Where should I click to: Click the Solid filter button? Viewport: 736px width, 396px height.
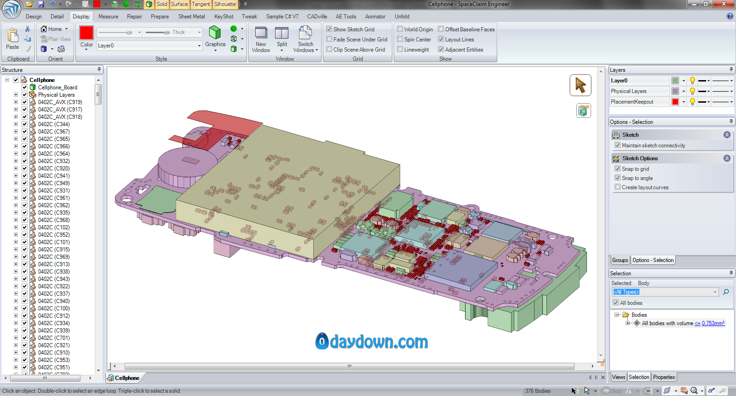[162, 4]
